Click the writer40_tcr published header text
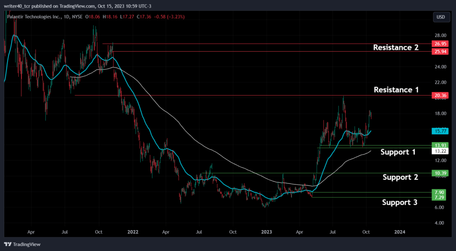Viewport: 456px width, 251px height. coord(77,6)
